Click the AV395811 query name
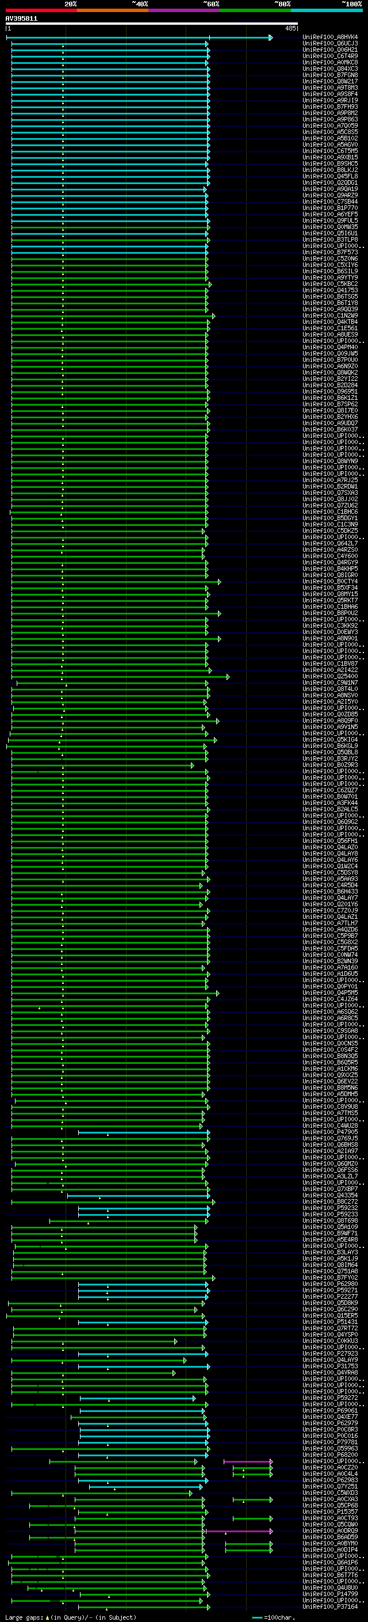368x1622 pixels. (21, 19)
